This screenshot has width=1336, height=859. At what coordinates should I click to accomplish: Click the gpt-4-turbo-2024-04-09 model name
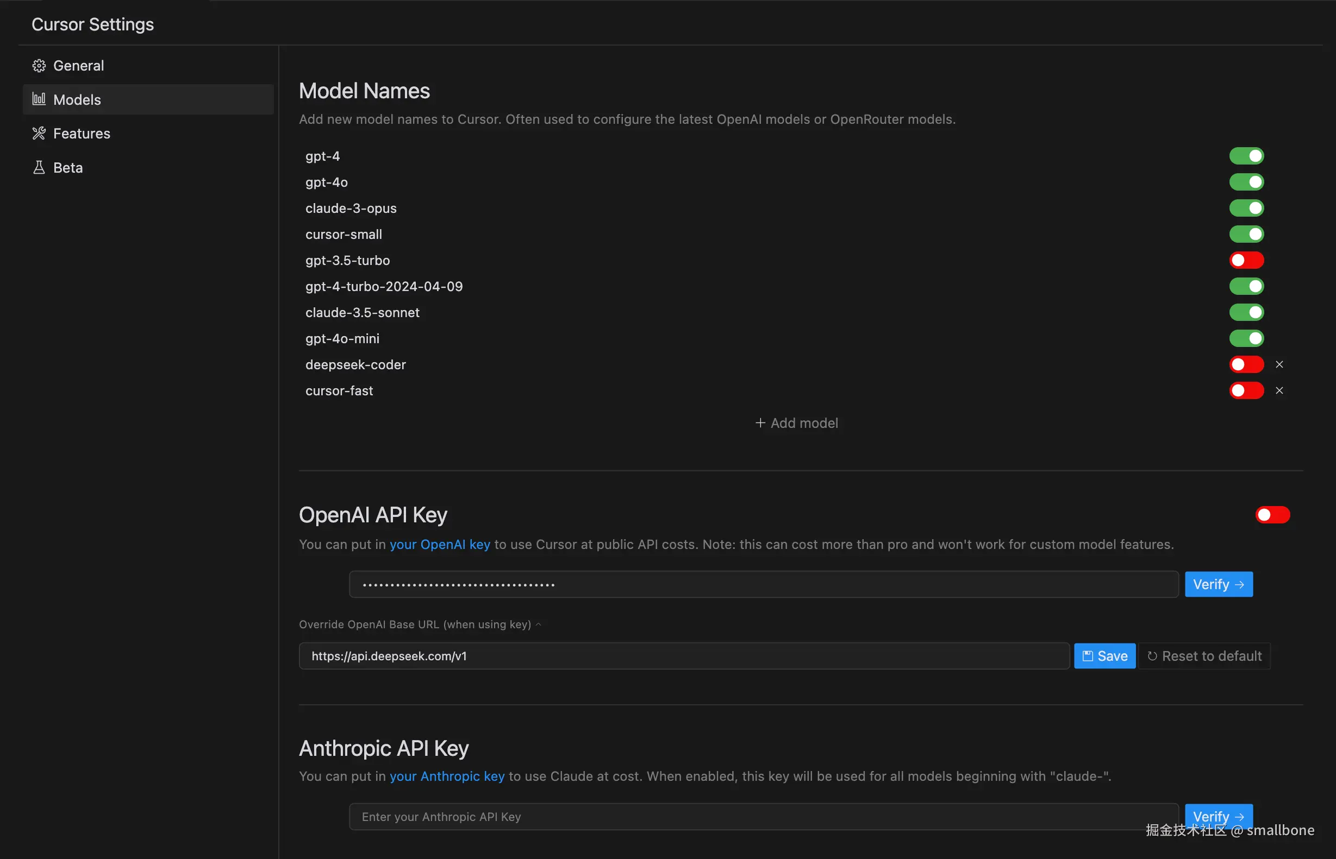click(x=384, y=286)
